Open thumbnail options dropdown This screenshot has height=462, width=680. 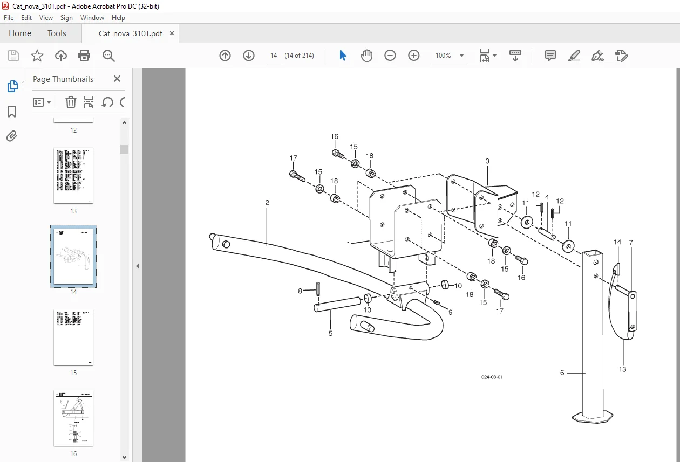click(x=42, y=102)
